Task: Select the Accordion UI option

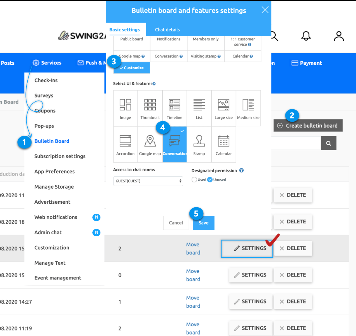Action: pyautogui.click(x=126, y=144)
